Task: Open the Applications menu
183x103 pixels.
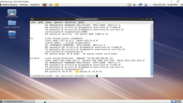Action: (x=9, y=5)
